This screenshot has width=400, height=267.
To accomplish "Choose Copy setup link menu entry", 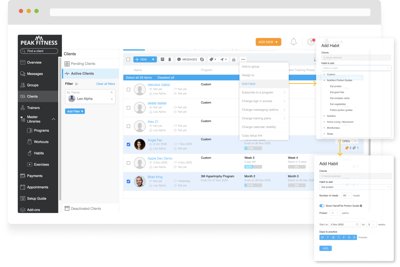I will point(252,135).
